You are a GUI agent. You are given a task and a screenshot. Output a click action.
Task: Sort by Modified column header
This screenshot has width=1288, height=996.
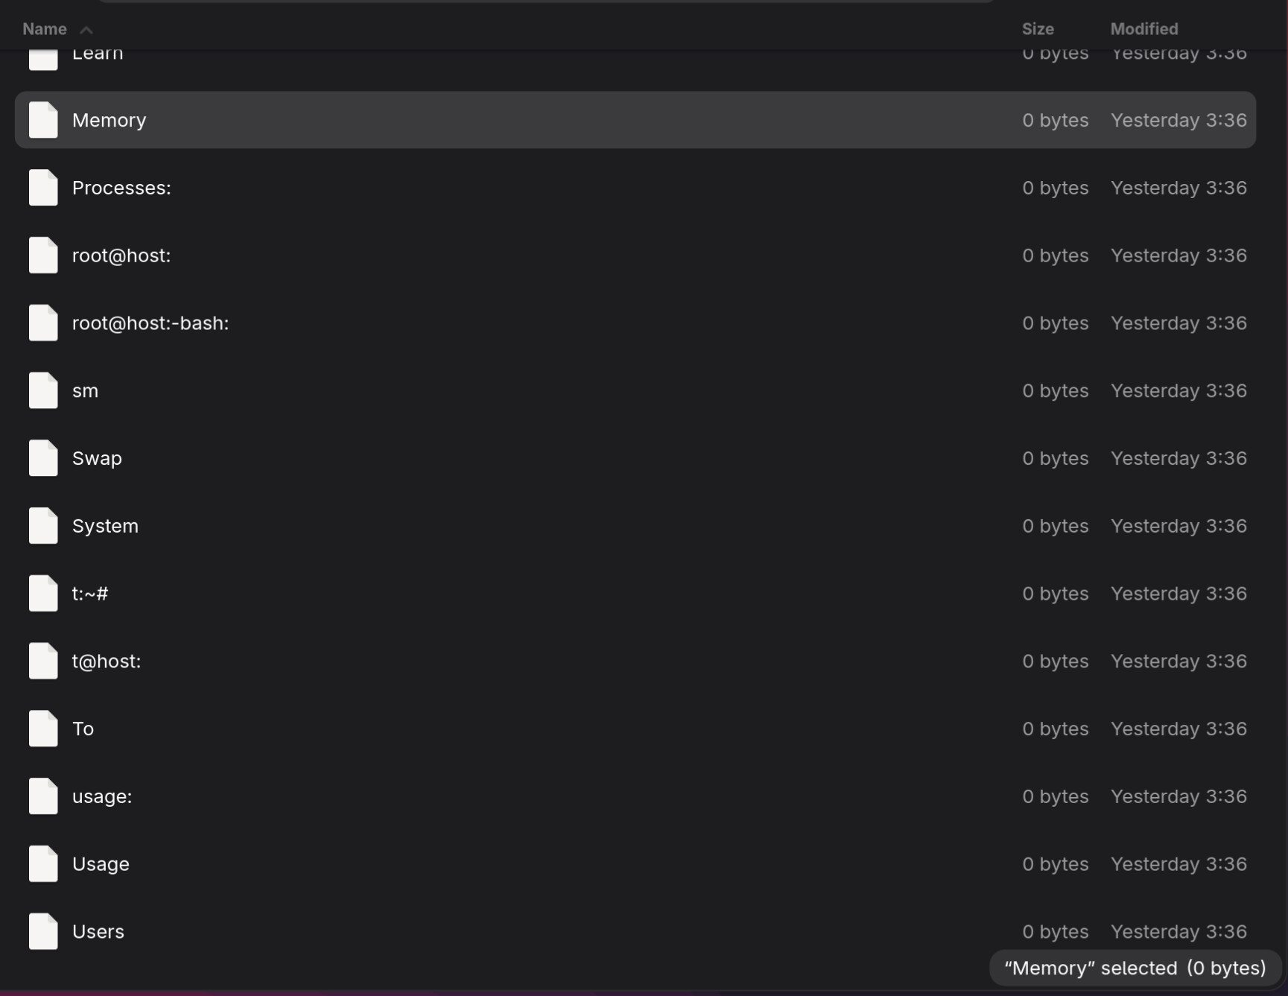pyautogui.click(x=1143, y=29)
